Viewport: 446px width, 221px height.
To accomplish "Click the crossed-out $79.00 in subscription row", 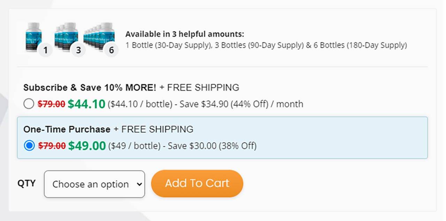I will (51, 104).
